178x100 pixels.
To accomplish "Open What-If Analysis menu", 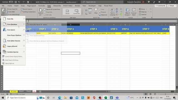I will 128,12.
